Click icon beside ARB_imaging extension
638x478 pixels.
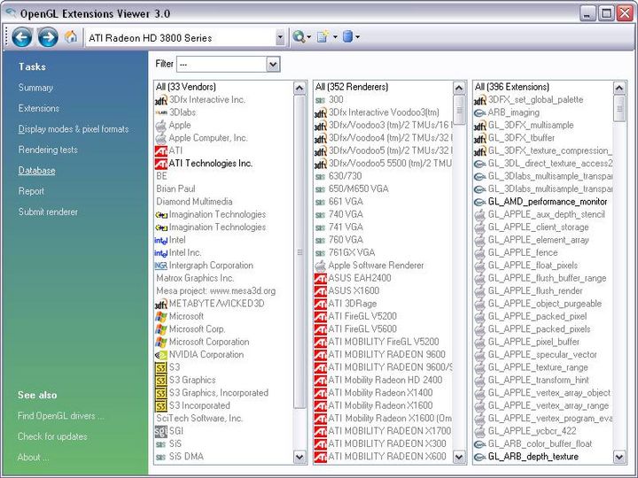pos(480,112)
